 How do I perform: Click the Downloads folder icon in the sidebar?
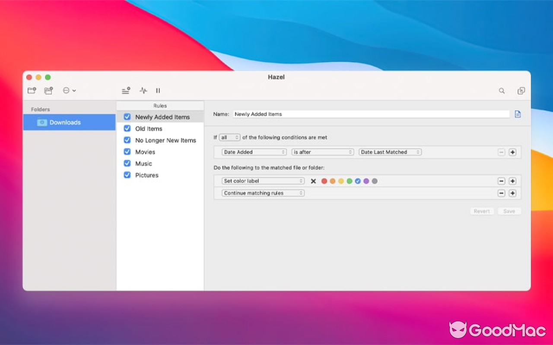tap(42, 122)
